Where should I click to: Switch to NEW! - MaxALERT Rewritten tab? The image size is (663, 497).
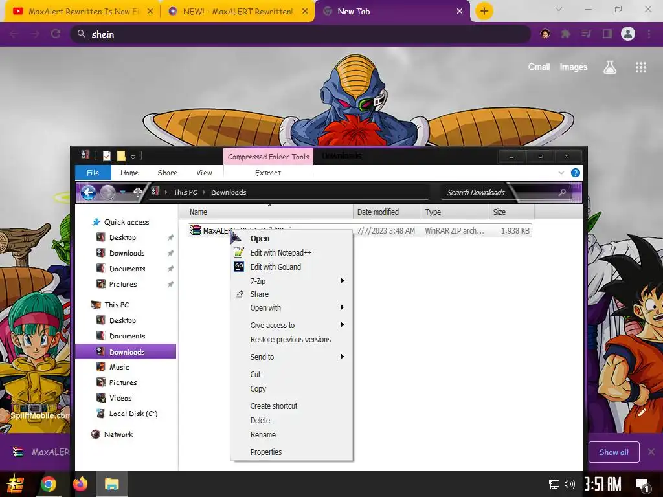coord(238,12)
